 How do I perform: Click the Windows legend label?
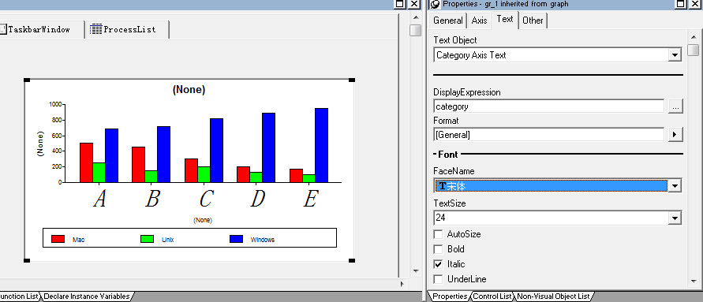pos(262,240)
